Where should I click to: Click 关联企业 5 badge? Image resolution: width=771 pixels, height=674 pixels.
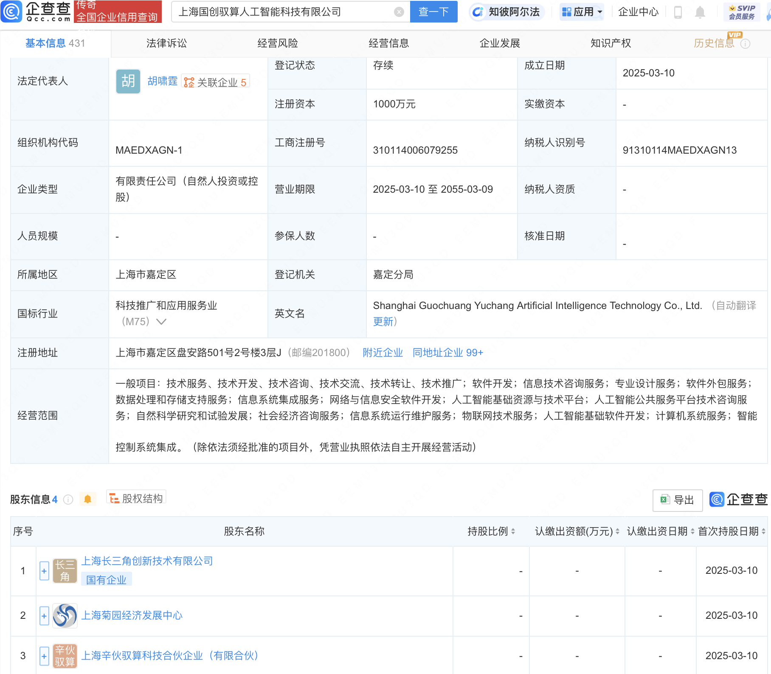click(216, 82)
